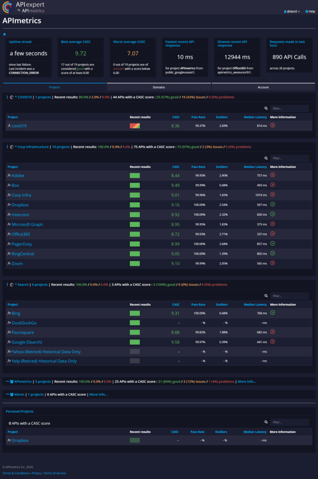Viewport: 318px width, 479px height.
Task: Click the Corp Infrastructure group options dots
Action: pyautogui.click(x=7, y=147)
